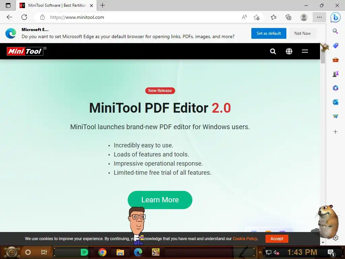Screen dimensions: 345x259
Task: Unmute via the speaker tray icon
Action: (x=276, y=252)
